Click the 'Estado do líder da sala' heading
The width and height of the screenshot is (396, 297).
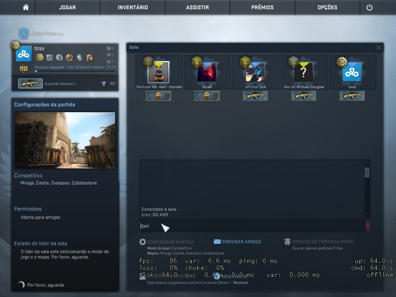coord(40,244)
